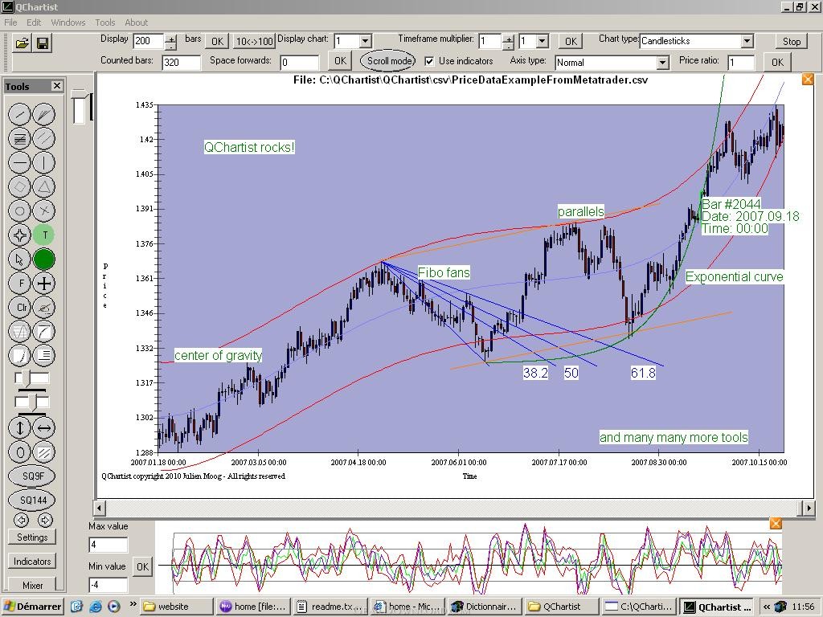Click the Clr clear button
Image resolution: width=823 pixels, height=617 pixels.
point(20,308)
